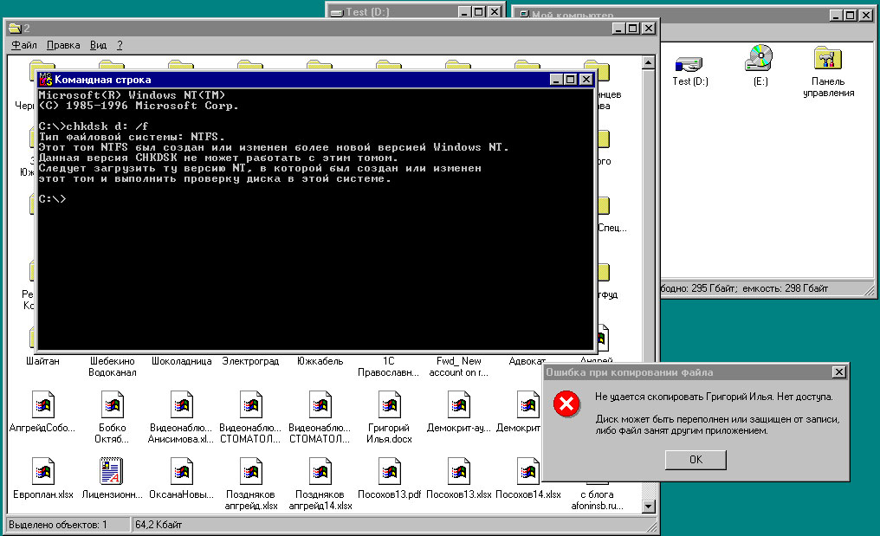
Task: Open the Файл menu
Action: pyautogui.click(x=24, y=45)
